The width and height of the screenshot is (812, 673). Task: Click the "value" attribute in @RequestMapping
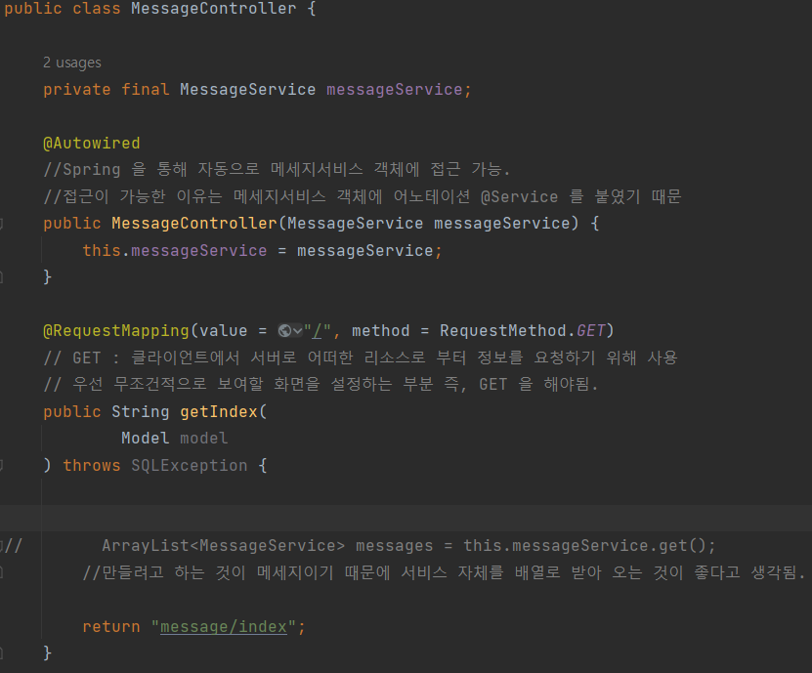coord(223,331)
